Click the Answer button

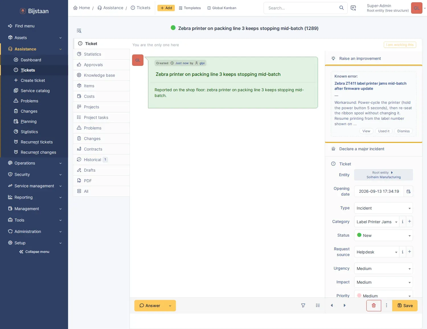(150, 306)
